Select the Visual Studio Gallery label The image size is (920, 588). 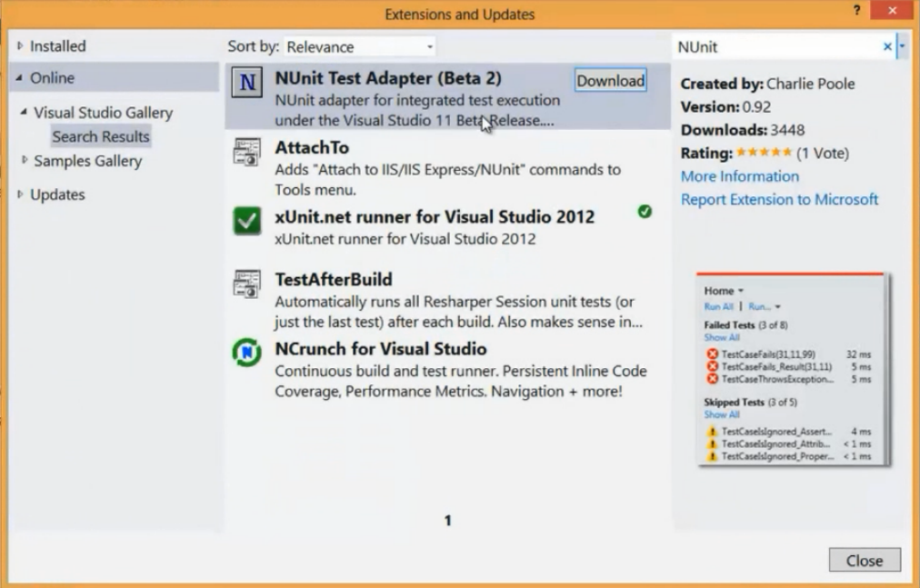[104, 113]
